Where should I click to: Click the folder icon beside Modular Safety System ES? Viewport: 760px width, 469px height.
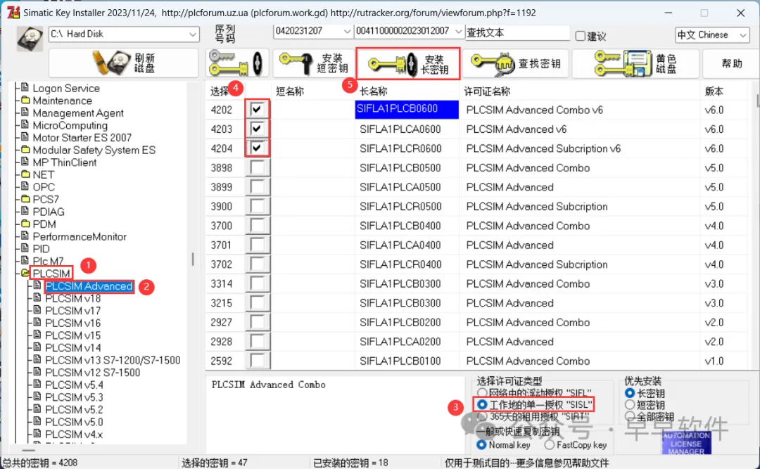[25, 150]
